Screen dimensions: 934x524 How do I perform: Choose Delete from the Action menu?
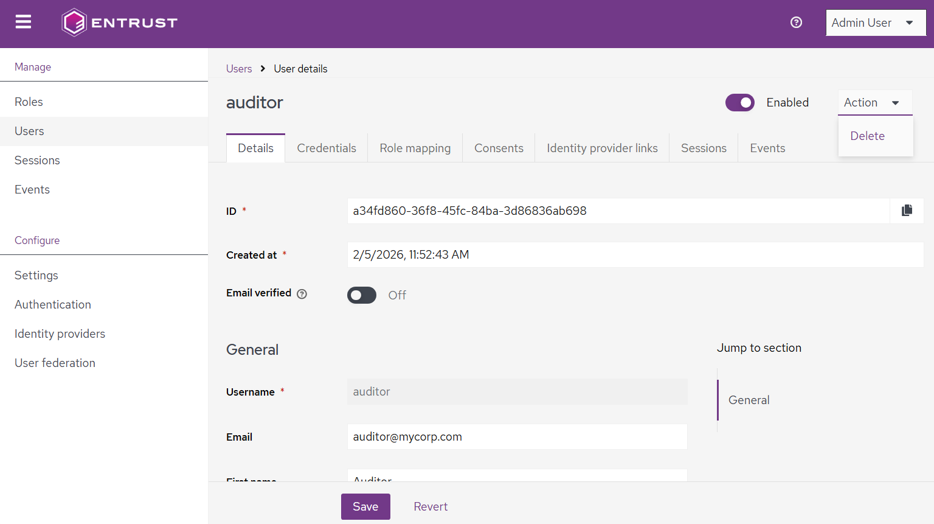[867, 136]
